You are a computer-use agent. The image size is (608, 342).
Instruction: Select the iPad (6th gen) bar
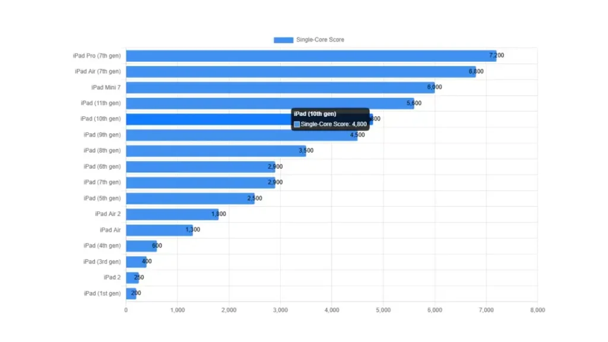[201, 167]
